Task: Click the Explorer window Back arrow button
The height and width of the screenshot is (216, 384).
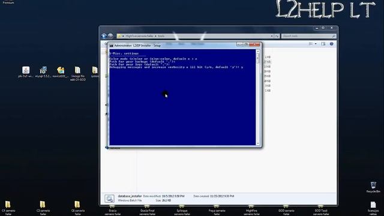Action: click(104, 36)
